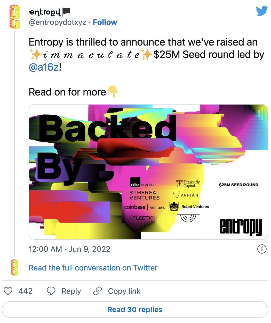This screenshot has height=323, width=271.
Task: Click the Twitter bird logo
Action: 261,11
